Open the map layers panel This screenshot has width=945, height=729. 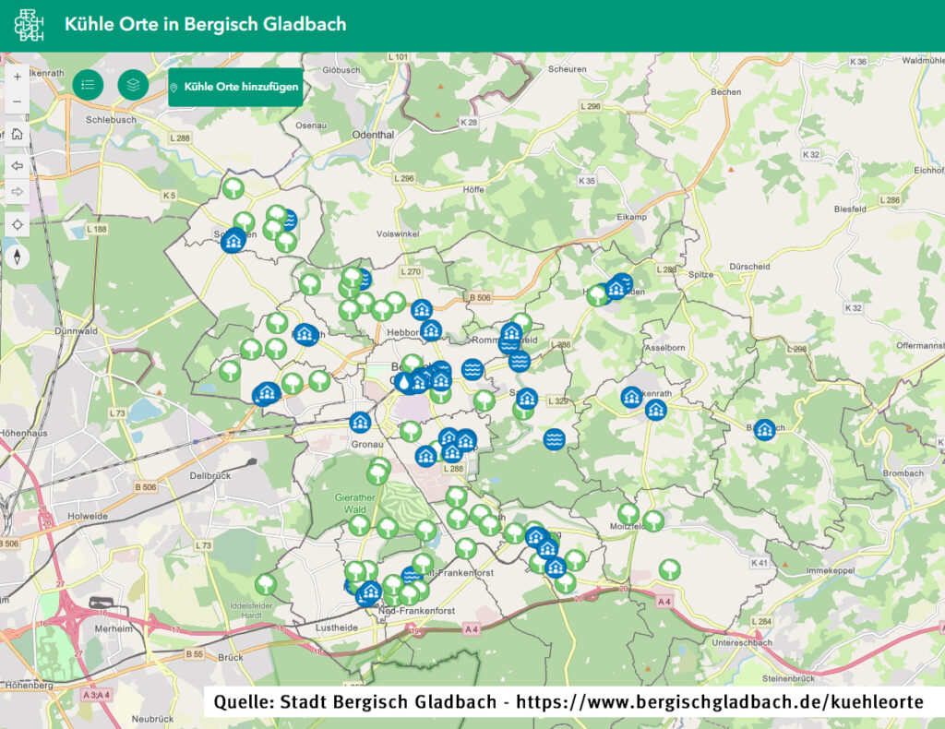133,85
